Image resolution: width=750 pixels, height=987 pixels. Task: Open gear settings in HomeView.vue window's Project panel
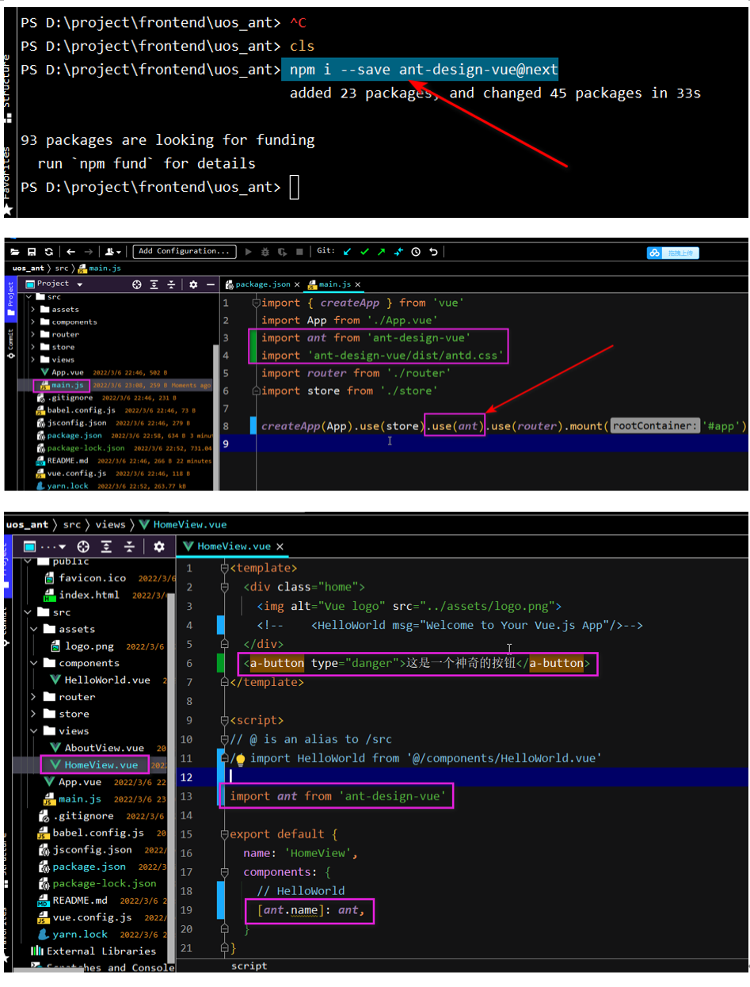158,547
